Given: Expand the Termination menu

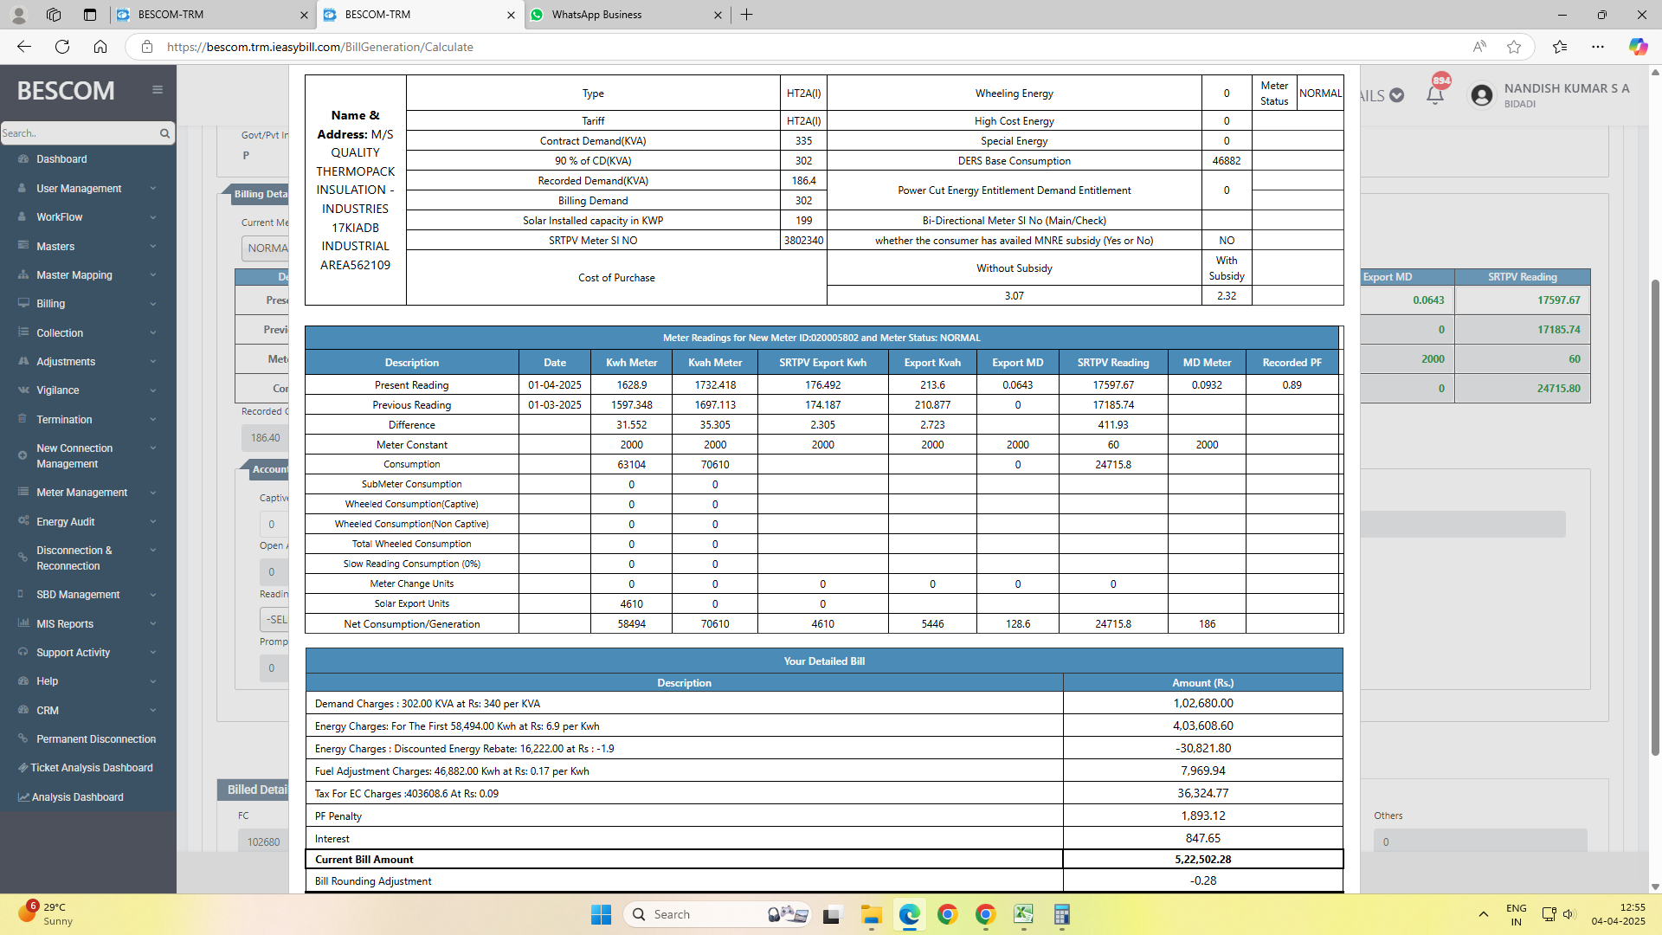Looking at the screenshot, I should [88, 420].
